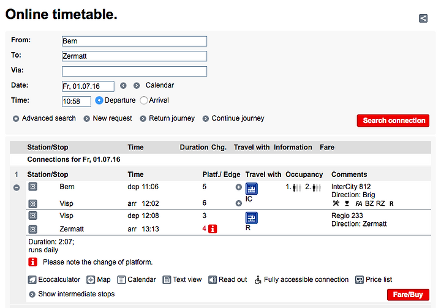Image resolution: width=441 pixels, height=308 pixels.
Task: Go to next date arrow
Action: pyautogui.click(x=137, y=86)
